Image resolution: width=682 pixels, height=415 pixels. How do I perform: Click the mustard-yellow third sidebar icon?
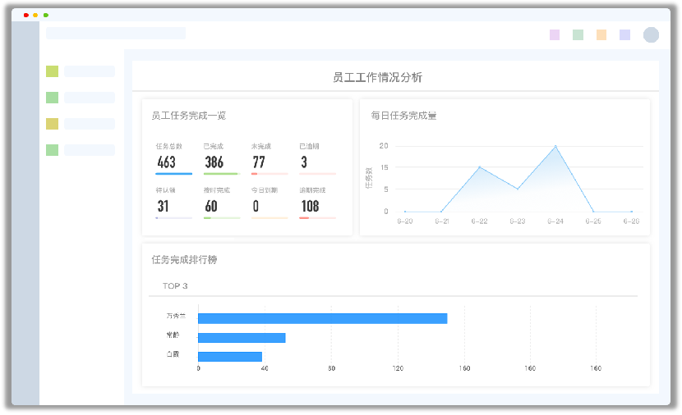(x=52, y=124)
